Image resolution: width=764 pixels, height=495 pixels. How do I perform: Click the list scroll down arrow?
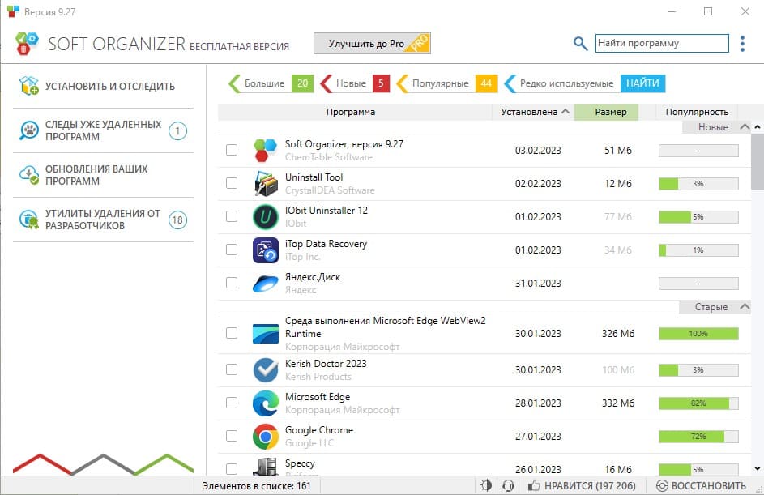[758, 469]
